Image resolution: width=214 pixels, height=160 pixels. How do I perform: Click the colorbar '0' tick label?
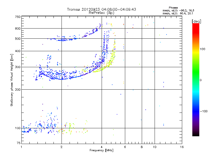[x=201, y=80]
